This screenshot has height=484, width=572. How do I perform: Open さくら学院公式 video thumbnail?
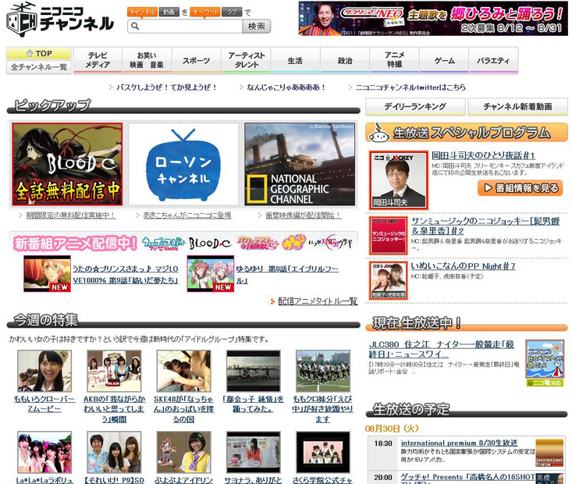pyautogui.click(x=323, y=452)
